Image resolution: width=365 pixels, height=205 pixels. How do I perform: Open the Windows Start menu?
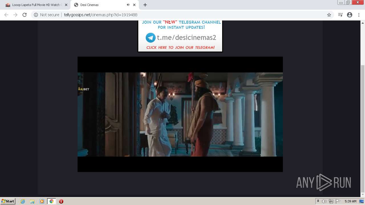(x=8, y=201)
